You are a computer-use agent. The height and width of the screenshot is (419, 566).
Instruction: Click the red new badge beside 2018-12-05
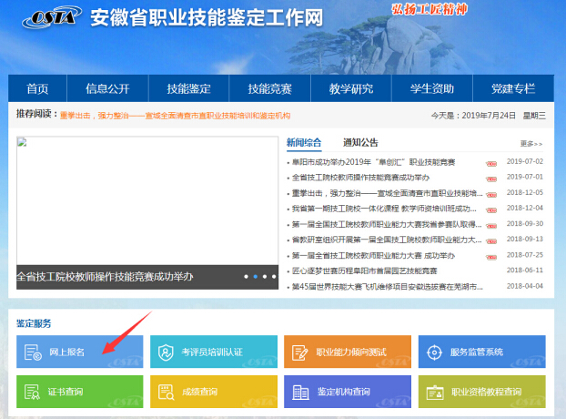(491, 195)
